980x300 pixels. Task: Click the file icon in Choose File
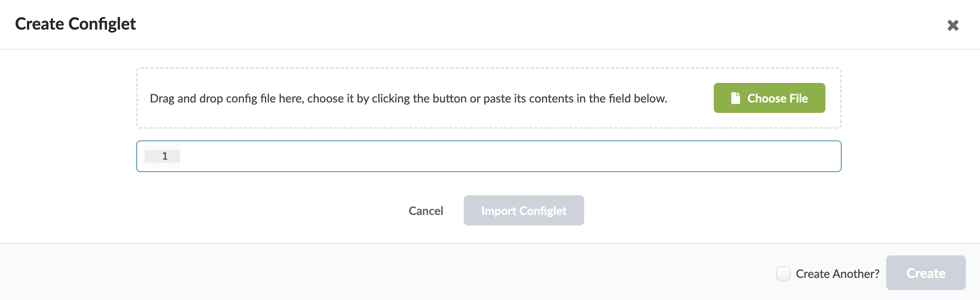[735, 98]
